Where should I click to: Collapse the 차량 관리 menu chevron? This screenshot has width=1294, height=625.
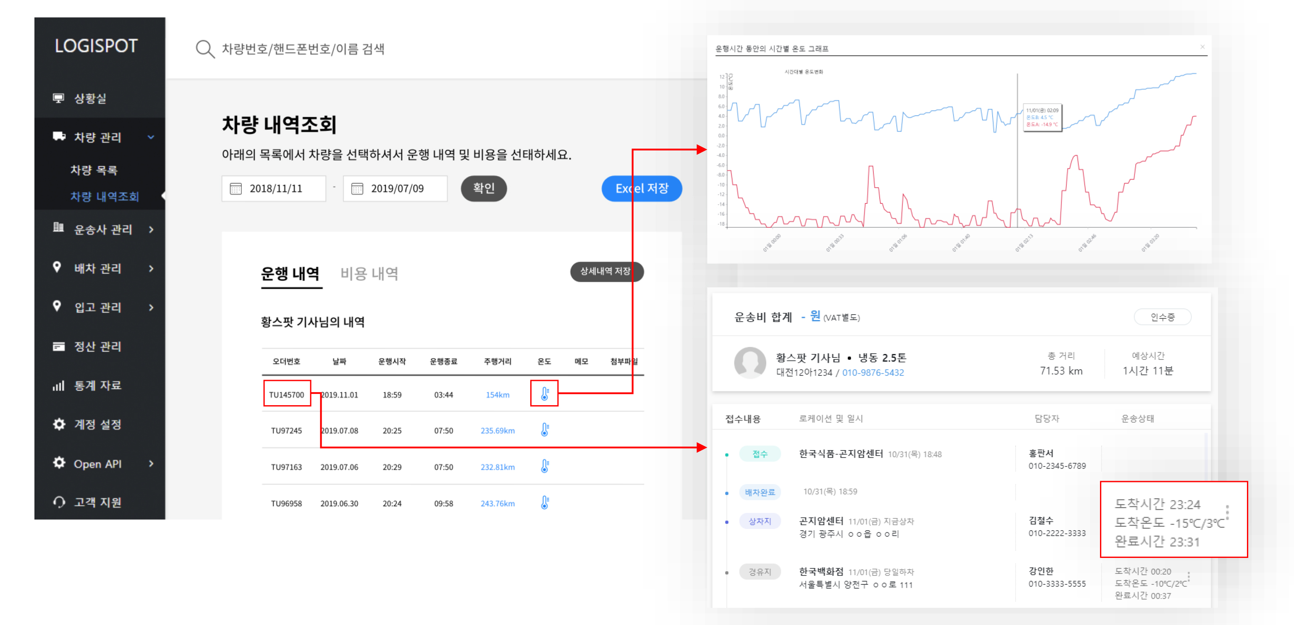point(151,137)
